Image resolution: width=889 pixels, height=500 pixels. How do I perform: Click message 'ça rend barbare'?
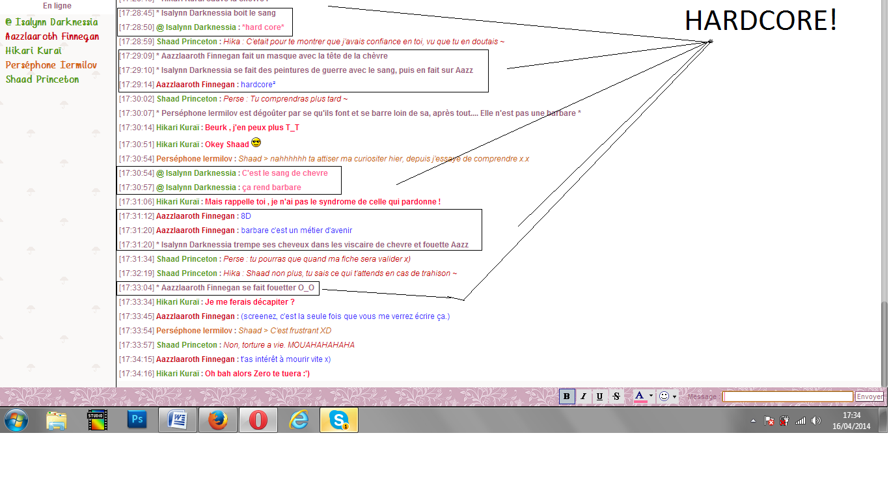point(271,187)
